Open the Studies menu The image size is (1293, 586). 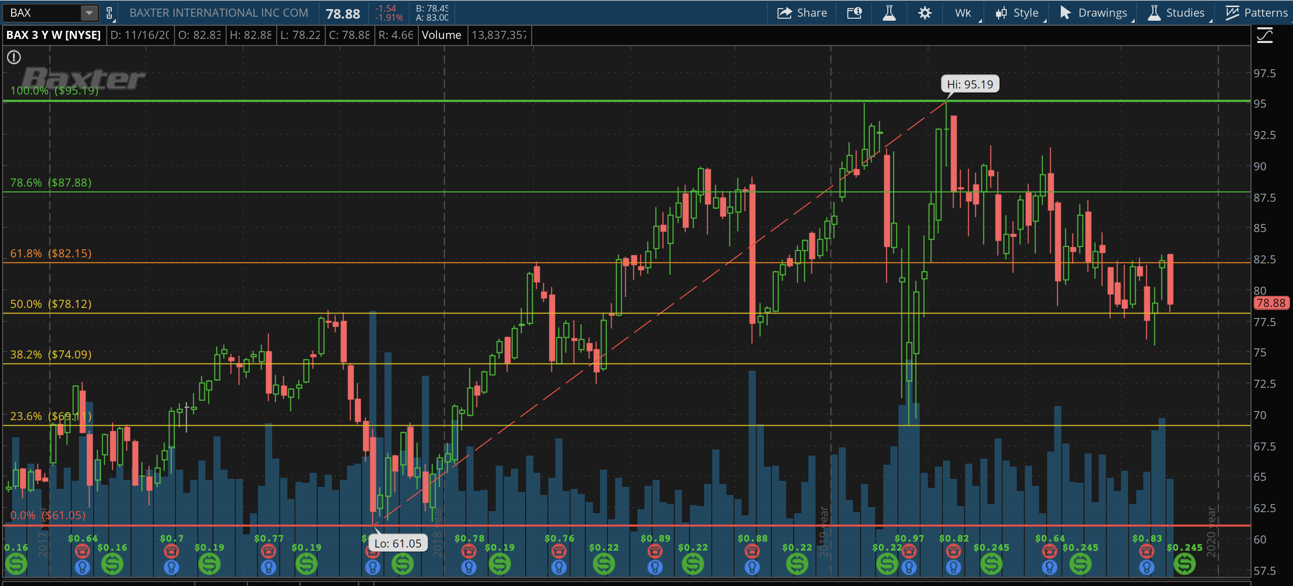1177,13
